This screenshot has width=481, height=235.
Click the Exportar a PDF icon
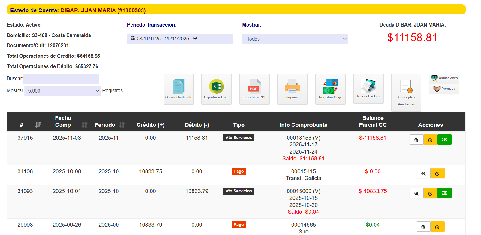pyautogui.click(x=255, y=89)
